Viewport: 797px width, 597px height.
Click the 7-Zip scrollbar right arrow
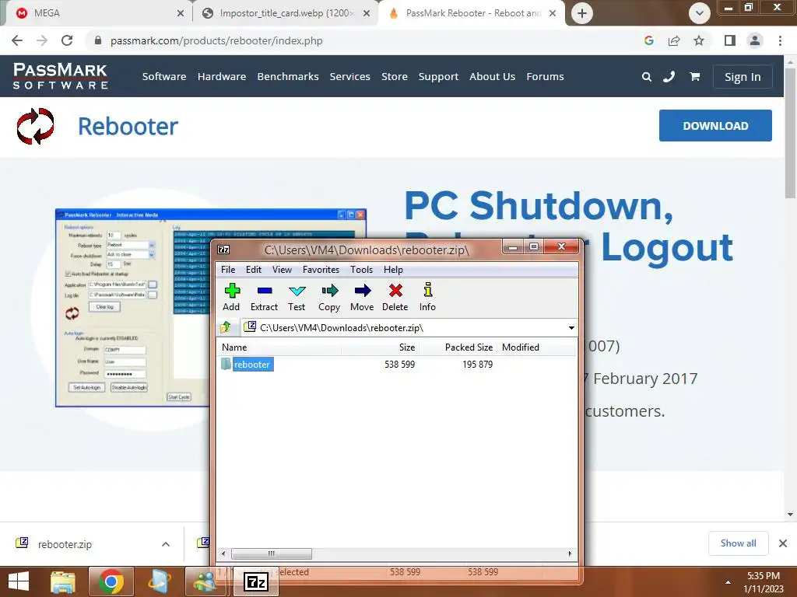tap(570, 553)
